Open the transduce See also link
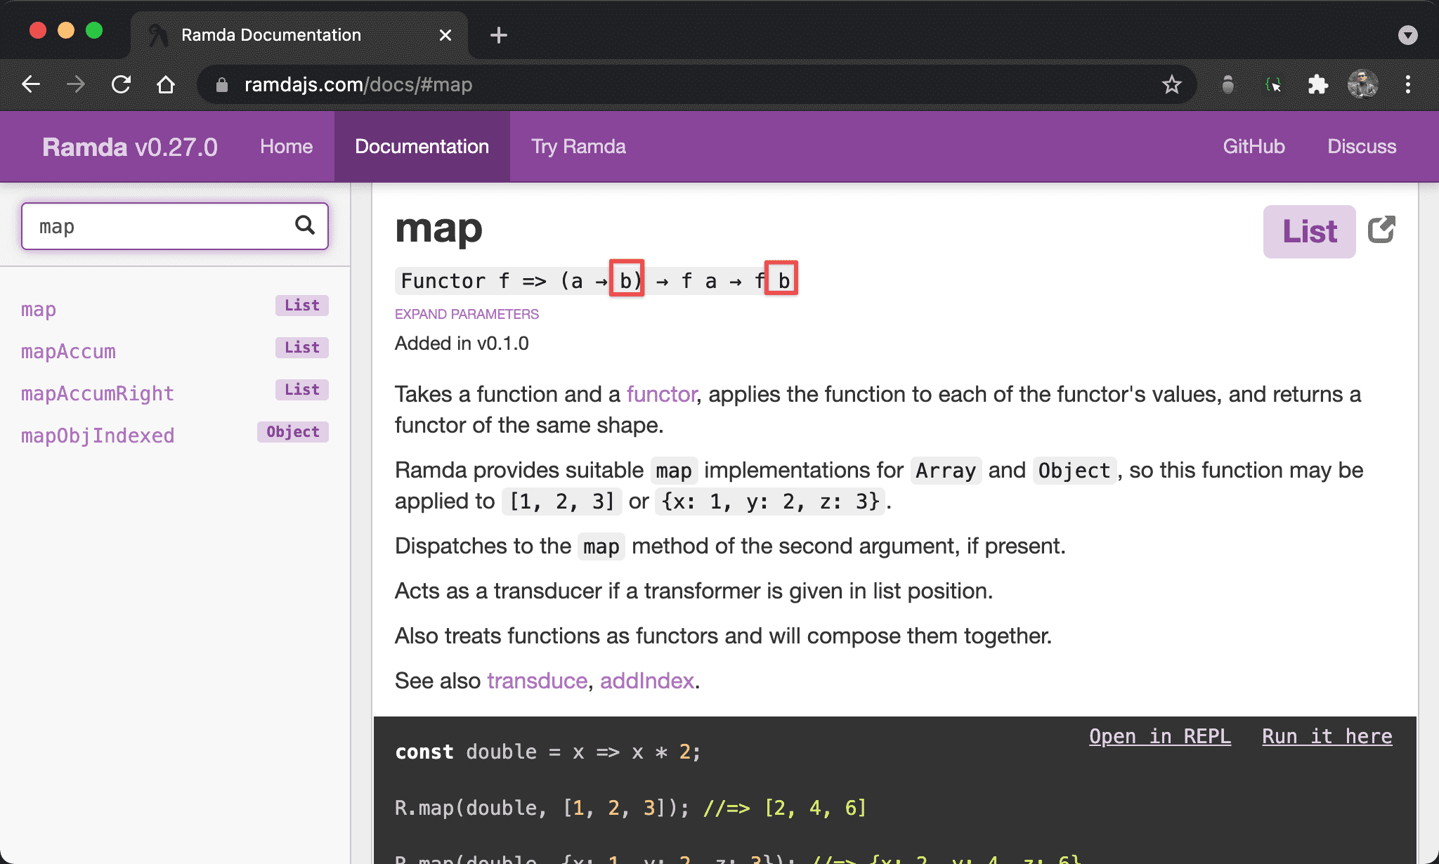Screen dimensions: 1439x864 tap(538, 681)
